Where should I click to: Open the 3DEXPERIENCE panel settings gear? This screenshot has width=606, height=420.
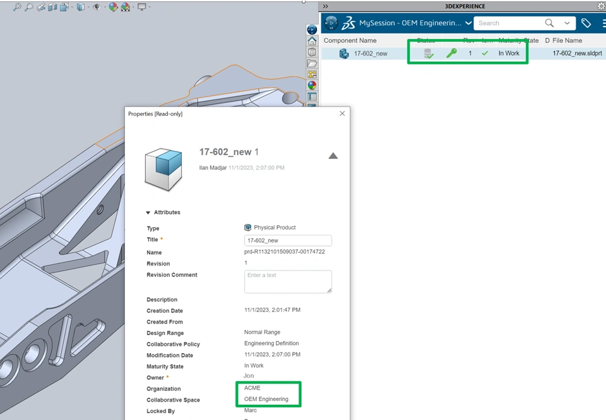pyautogui.click(x=602, y=6)
